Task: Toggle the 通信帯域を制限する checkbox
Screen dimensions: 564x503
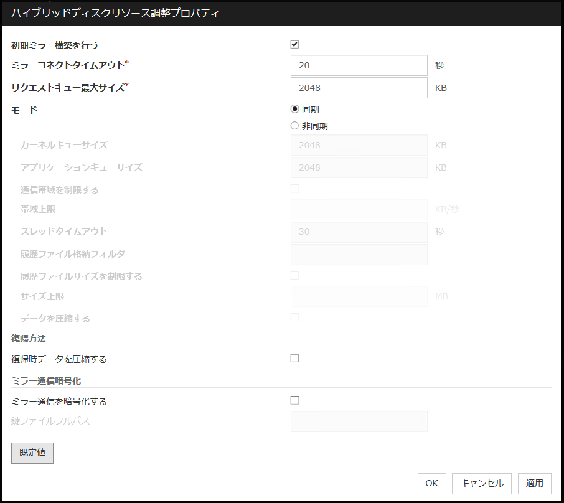Action: coord(294,188)
